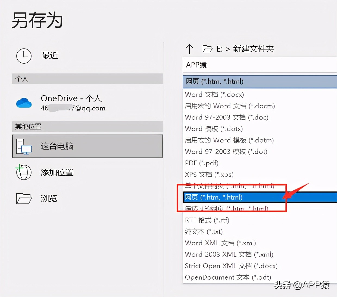Screen dimensions: 337x297
Task: Click the This PC computer icon
Action: (x=24, y=147)
